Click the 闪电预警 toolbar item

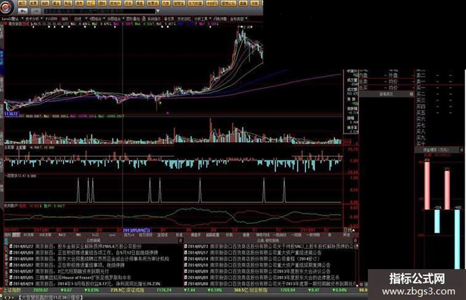point(220,18)
